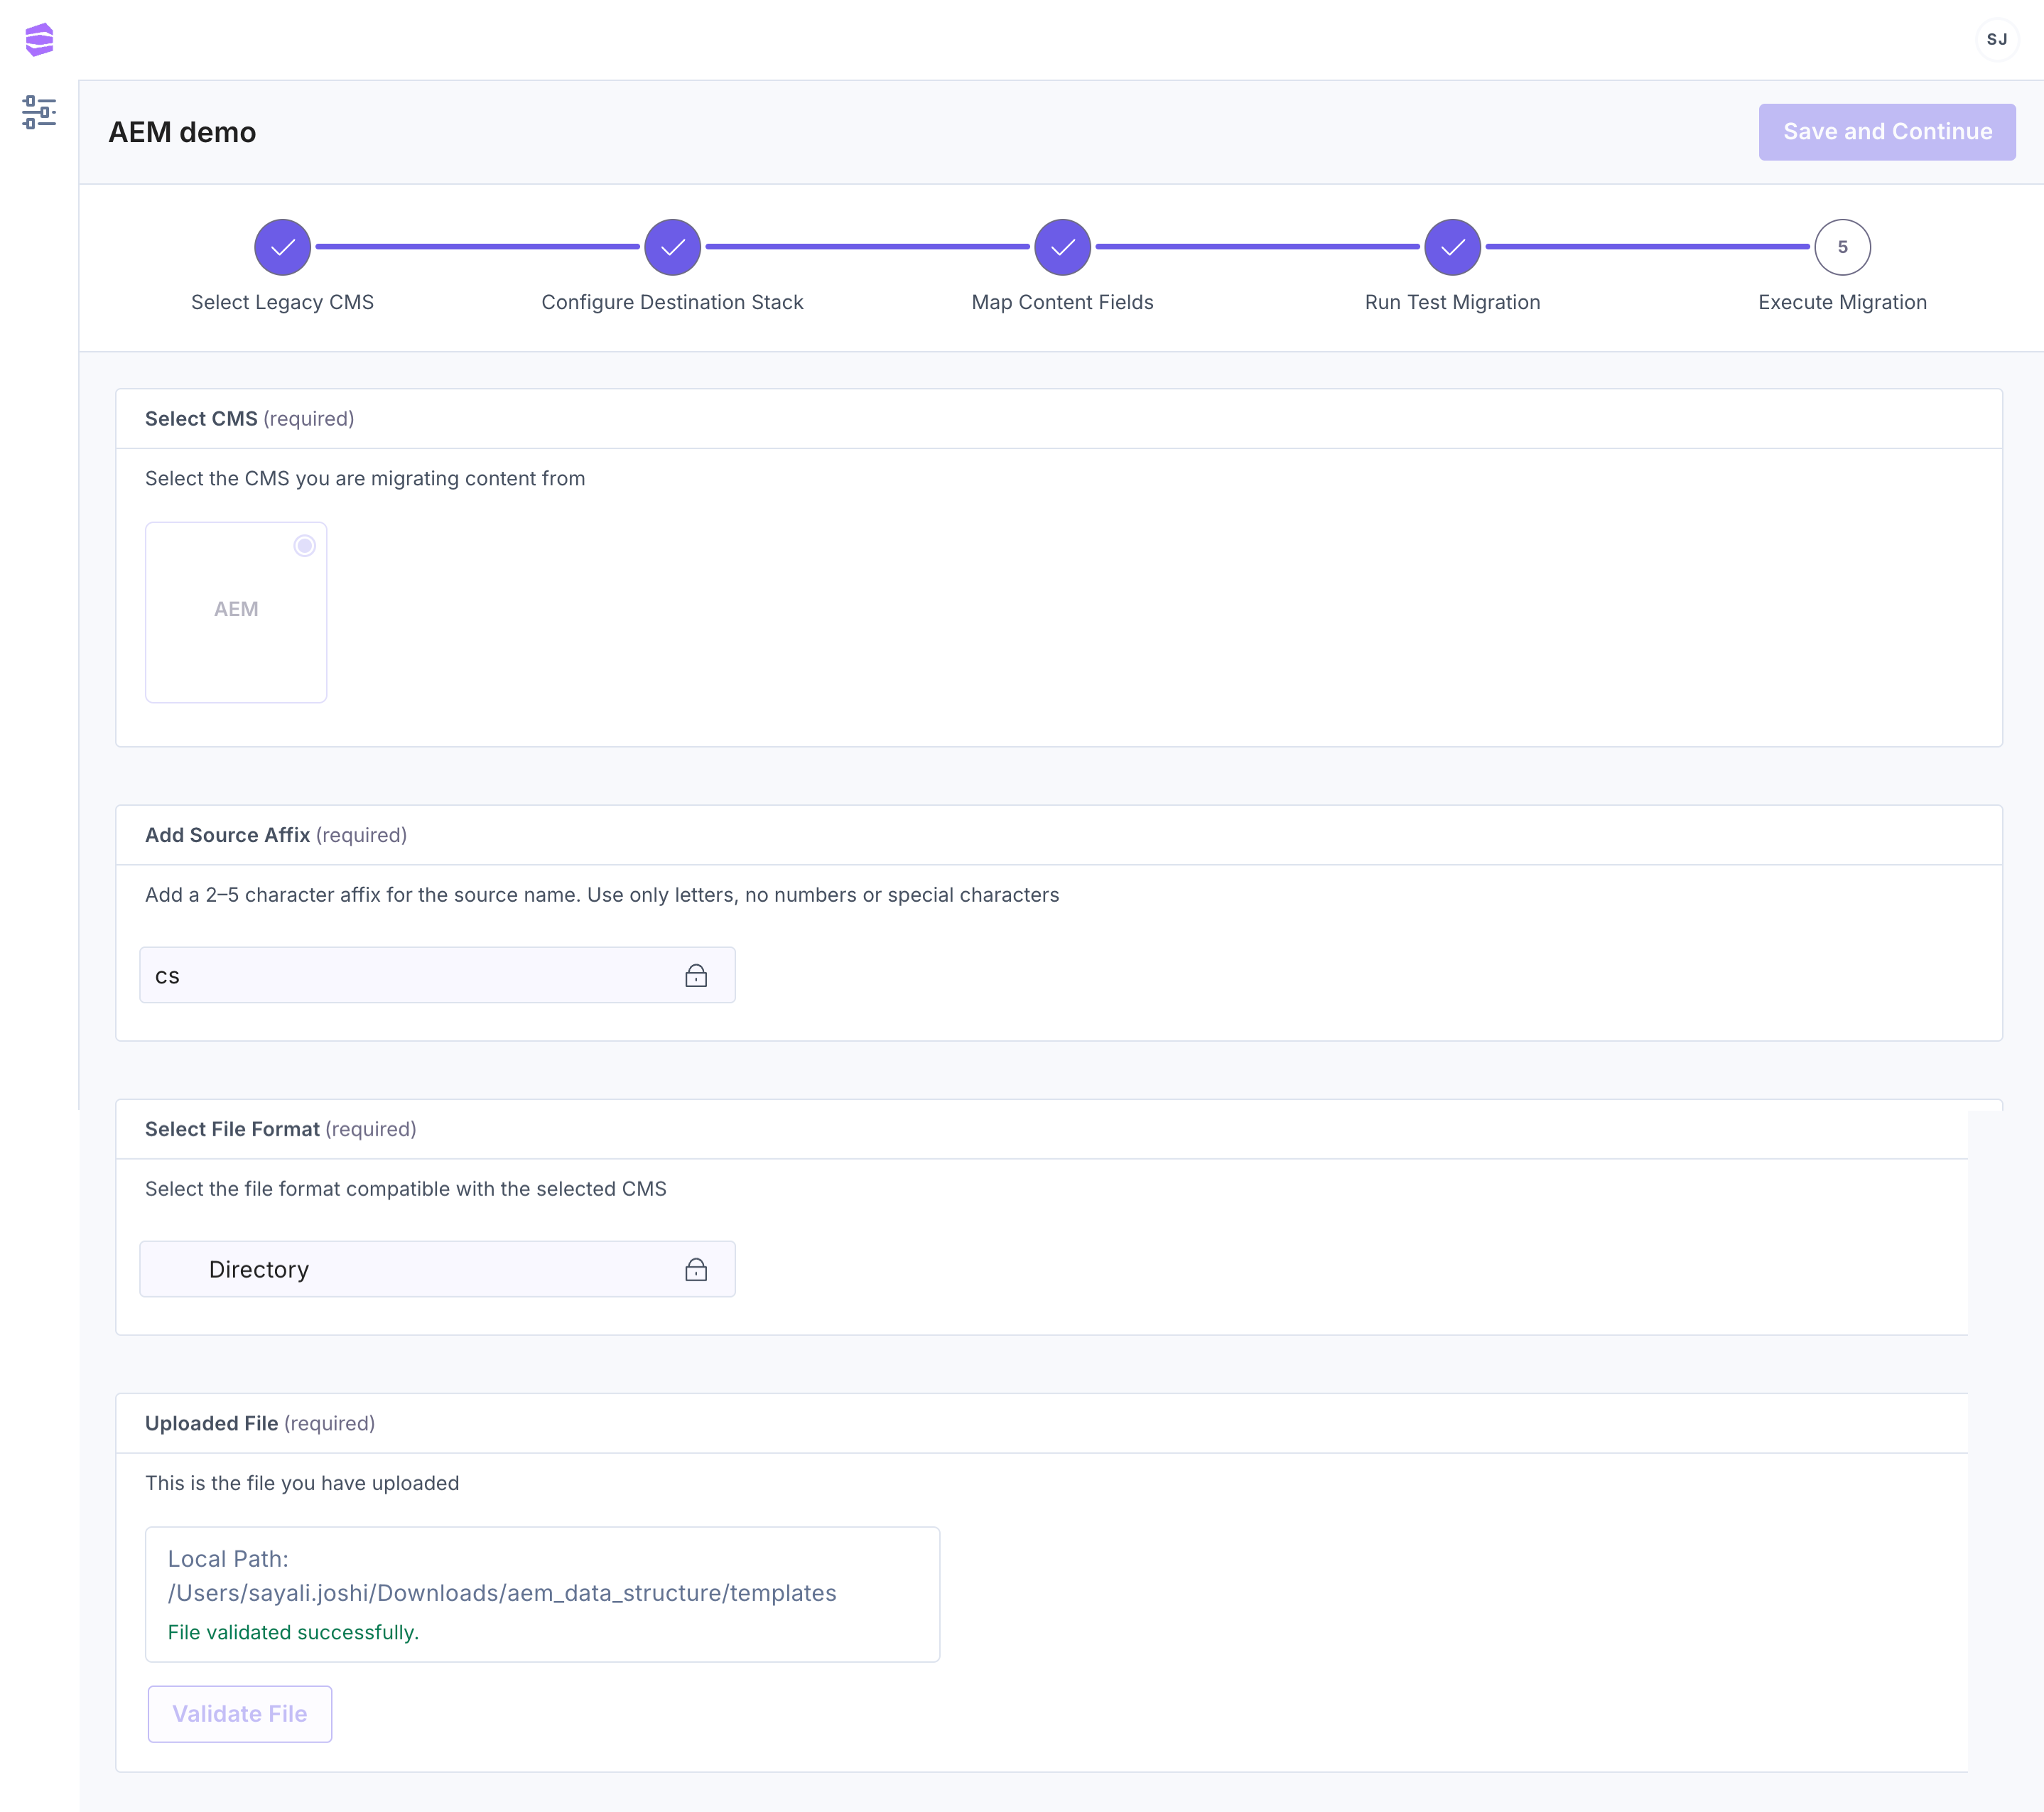Click the Contentstack logo icon
This screenshot has width=2044, height=1812.
[x=39, y=40]
